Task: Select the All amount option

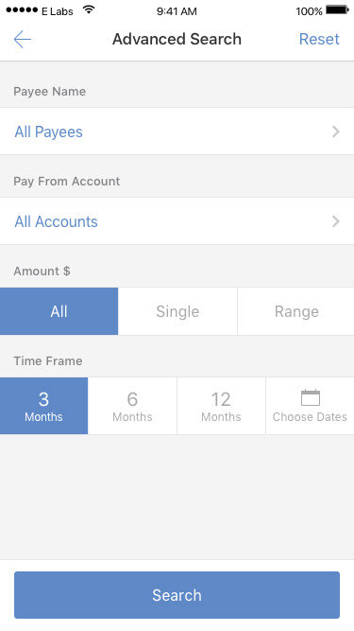Action: pos(59,311)
